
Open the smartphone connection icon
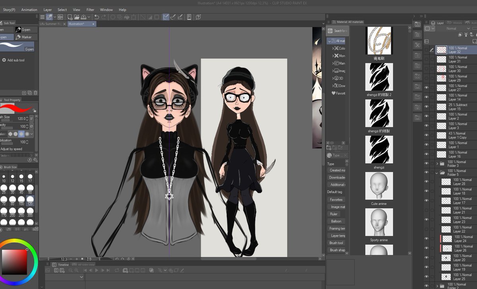pos(189,17)
